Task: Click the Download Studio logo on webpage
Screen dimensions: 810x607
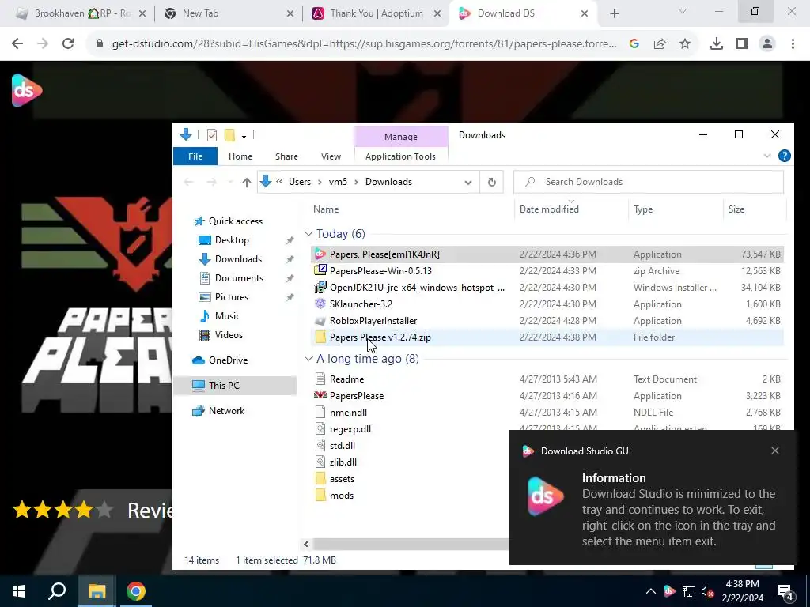Action: pos(27,90)
